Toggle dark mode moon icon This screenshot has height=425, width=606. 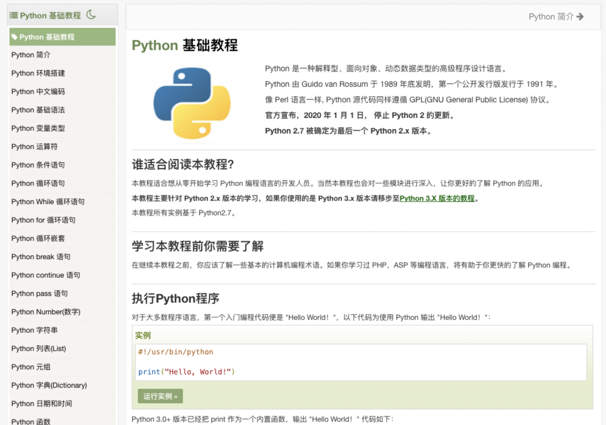pos(91,15)
